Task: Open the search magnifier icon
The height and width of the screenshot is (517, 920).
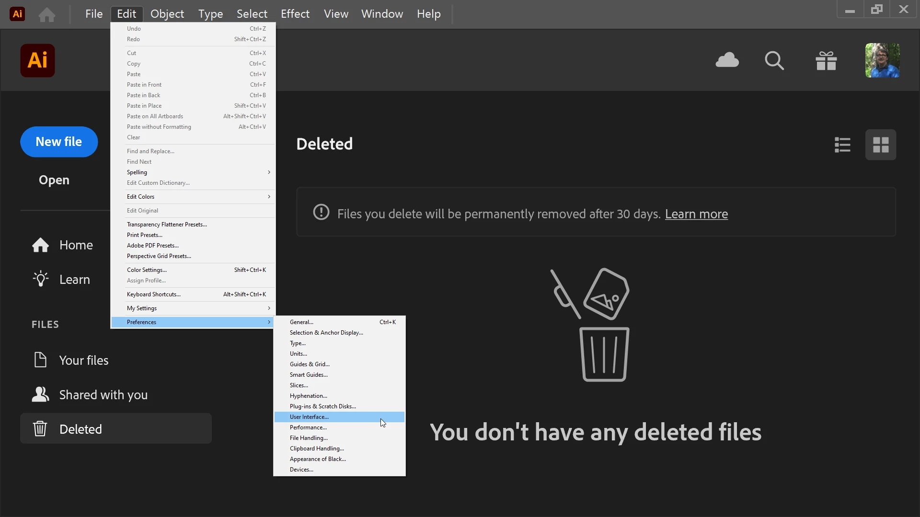Action: coord(774,61)
